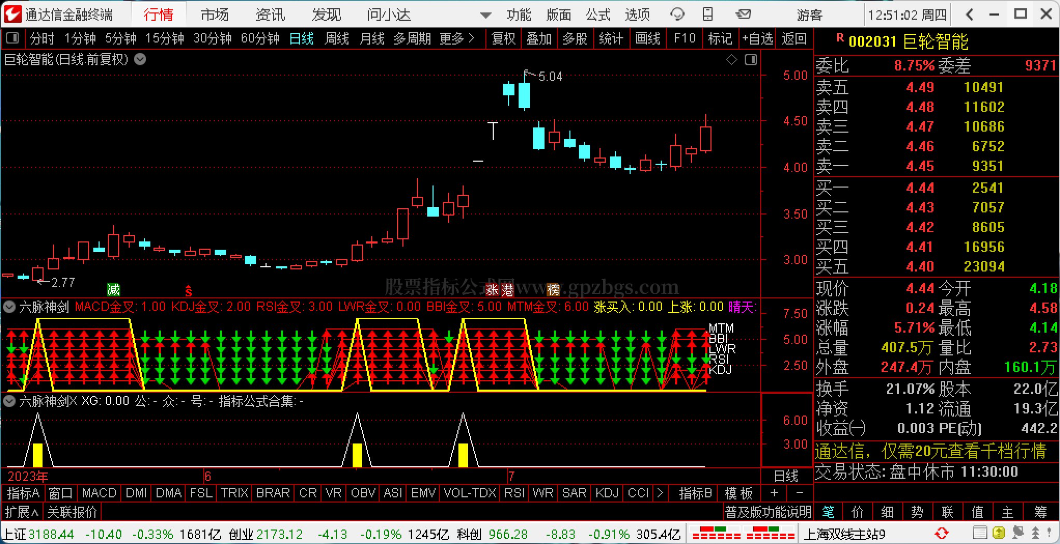Select the 60分钟 period
Image resolution: width=1060 pixels, height=544 pixels.
(260, 38)
